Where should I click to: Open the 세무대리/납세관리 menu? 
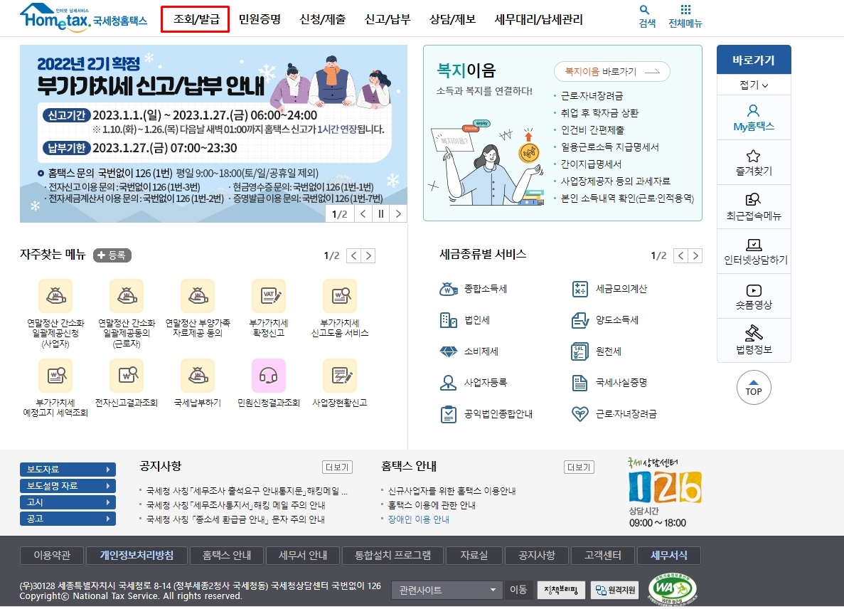pyautogui.click(x=539, y=19)
